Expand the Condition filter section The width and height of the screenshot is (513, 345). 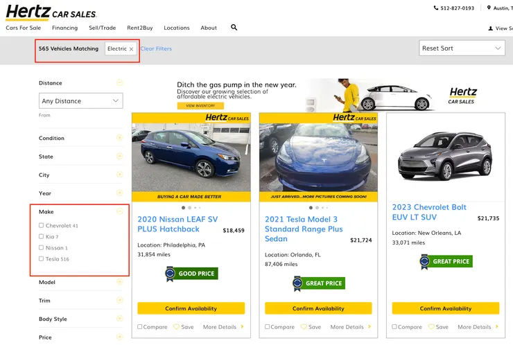click(119, 138)
